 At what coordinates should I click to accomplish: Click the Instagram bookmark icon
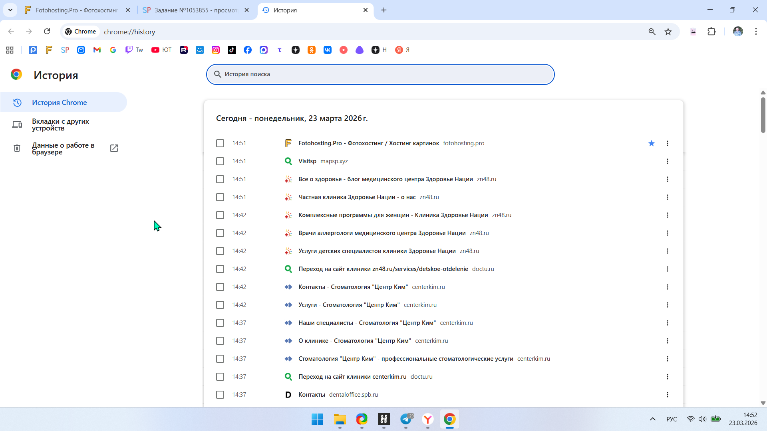(216, 50)
